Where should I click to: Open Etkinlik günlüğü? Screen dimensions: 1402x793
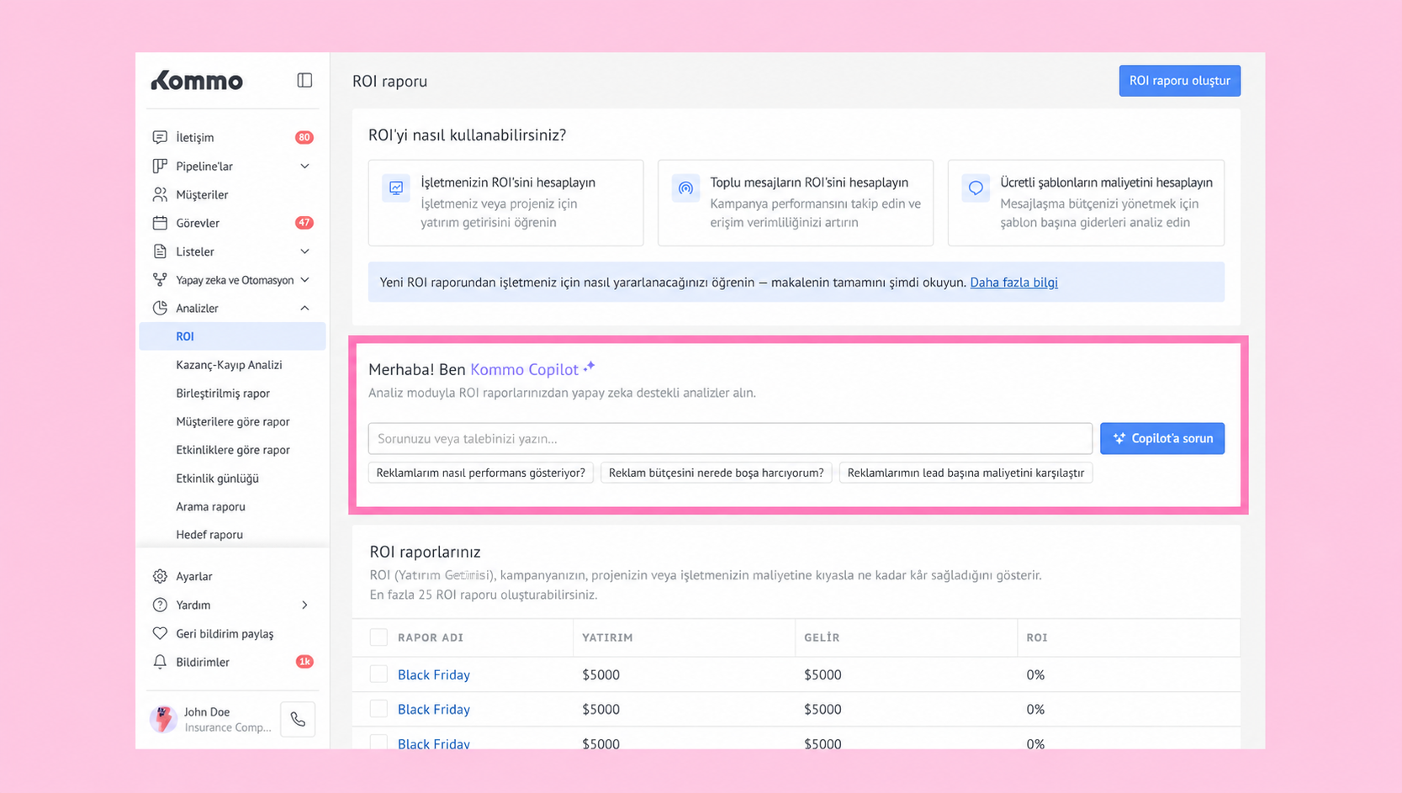pyautogui.click(x=217, y=478)
